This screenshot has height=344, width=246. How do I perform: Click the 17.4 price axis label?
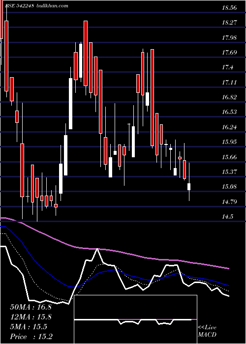point(227,67)
